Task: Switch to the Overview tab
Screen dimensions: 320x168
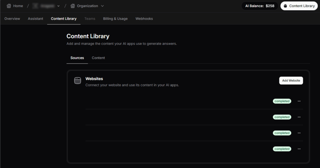Action: point(12,19)
